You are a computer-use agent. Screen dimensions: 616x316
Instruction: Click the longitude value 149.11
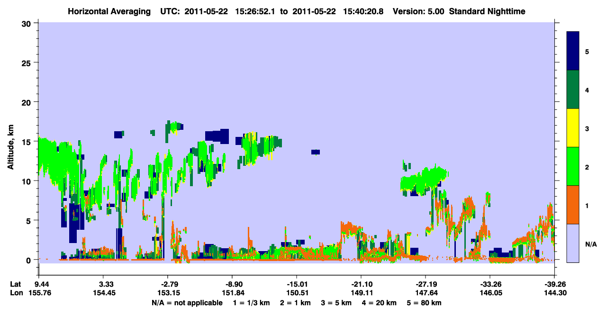362,293
